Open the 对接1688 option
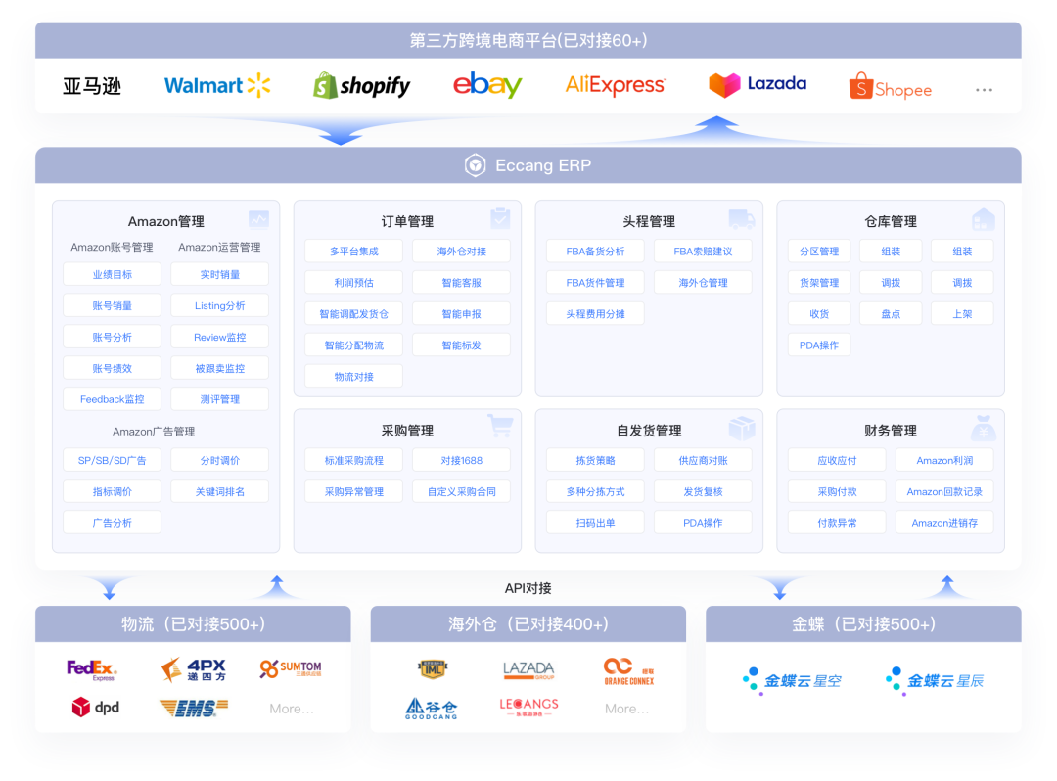The height and width of the screenshot is (781, 1057). click(x=461, y=460)
